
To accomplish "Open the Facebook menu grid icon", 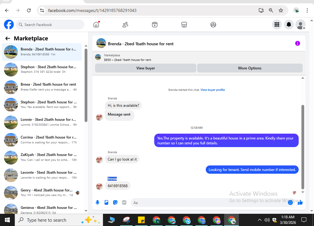I will [x=277, y=24].
